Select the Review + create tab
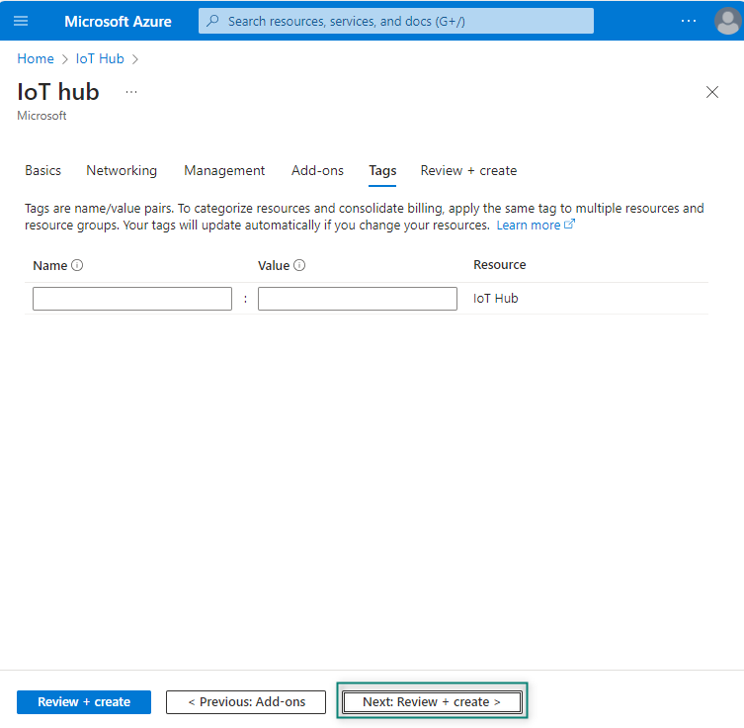744x728 pixels. (468, 170)
